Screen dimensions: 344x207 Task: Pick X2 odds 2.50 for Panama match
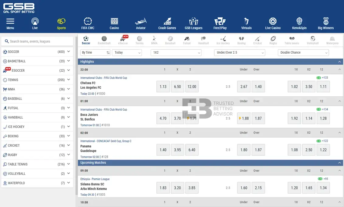pyautogui.click(x=309, y=150)
